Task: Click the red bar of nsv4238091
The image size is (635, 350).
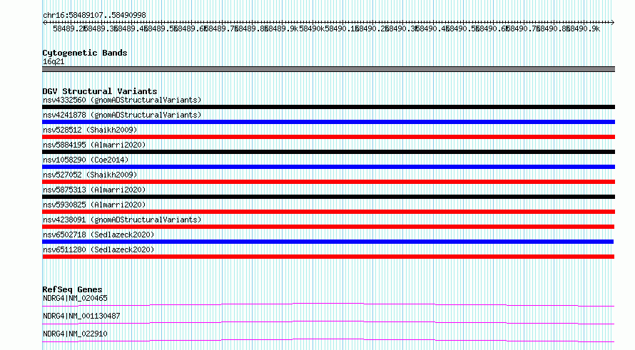Action: [x=328, y=227]
